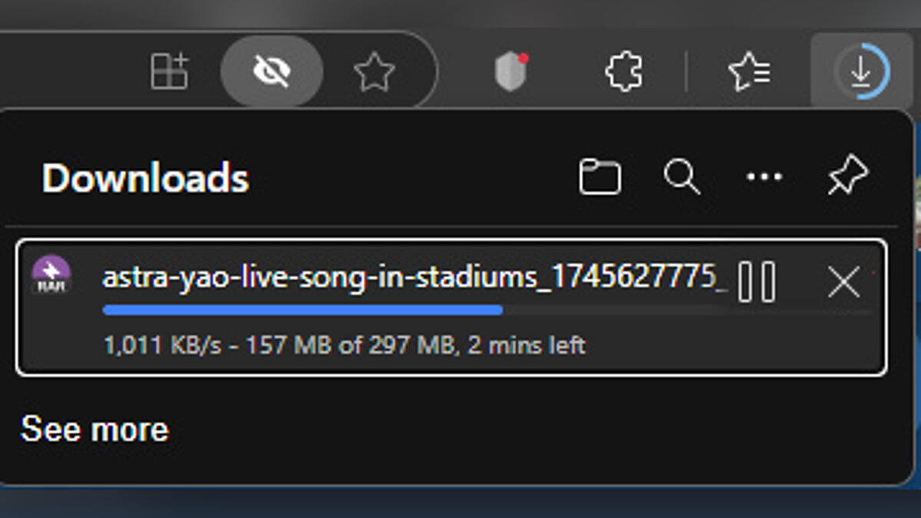
Task: Click the blue download progress bar
Action: pyautogui.click(x=302, y=310)
